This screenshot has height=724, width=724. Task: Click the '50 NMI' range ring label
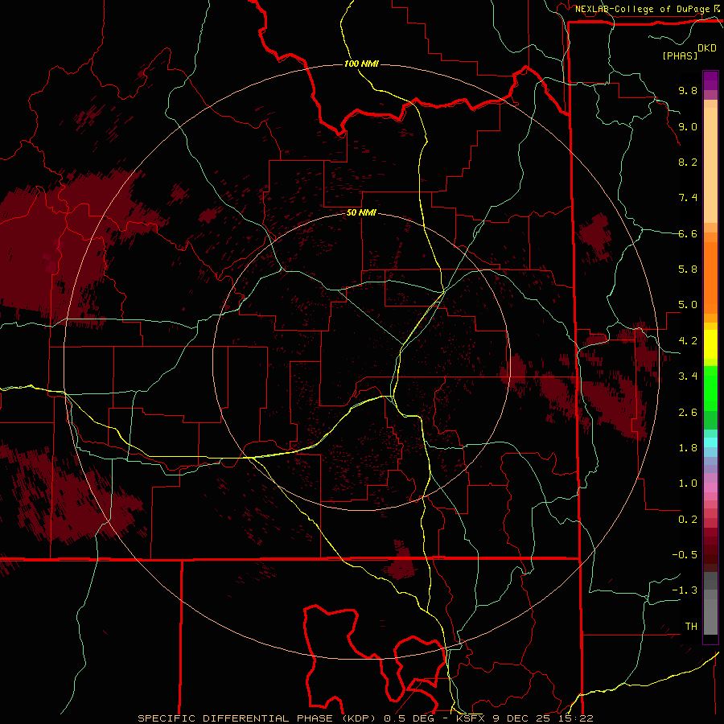361,213
